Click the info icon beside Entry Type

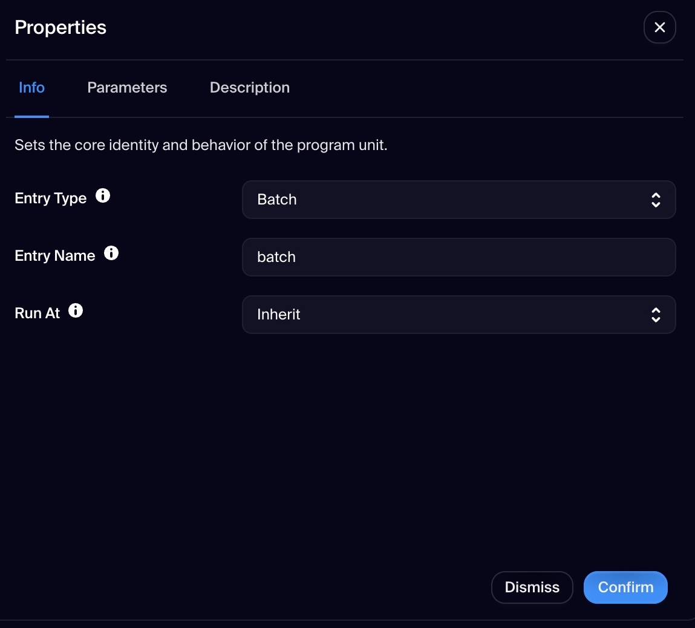click(103, 196)
